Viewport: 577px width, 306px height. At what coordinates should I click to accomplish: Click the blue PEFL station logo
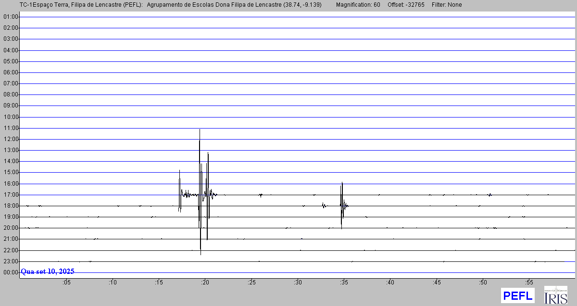pyautogui.click(x=517, y=295)
